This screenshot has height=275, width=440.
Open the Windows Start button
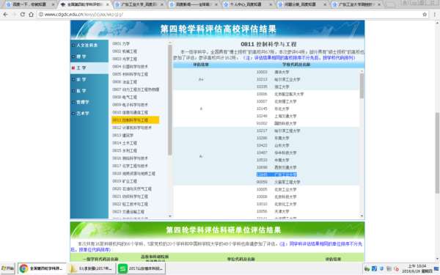7,268
